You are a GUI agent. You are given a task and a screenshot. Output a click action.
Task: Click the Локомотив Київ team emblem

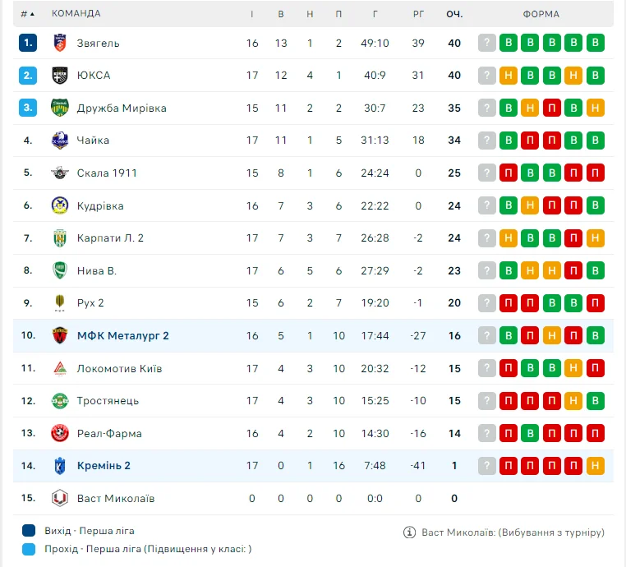(x=58, y=368)
